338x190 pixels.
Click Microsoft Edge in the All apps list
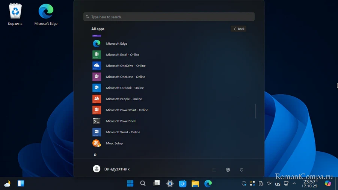(116, 44)
